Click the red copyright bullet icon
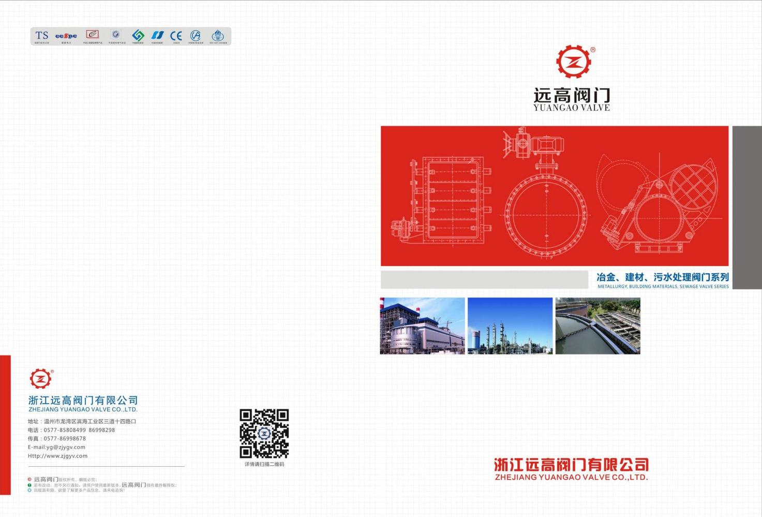Viewport: 762px width, 517px height. (x=29, y=479)
